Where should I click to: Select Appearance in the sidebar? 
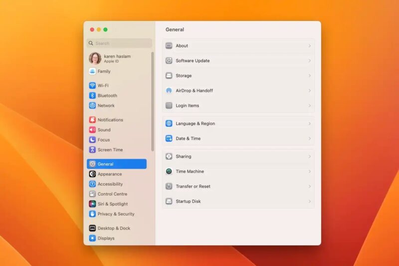[x=109, y=174]
